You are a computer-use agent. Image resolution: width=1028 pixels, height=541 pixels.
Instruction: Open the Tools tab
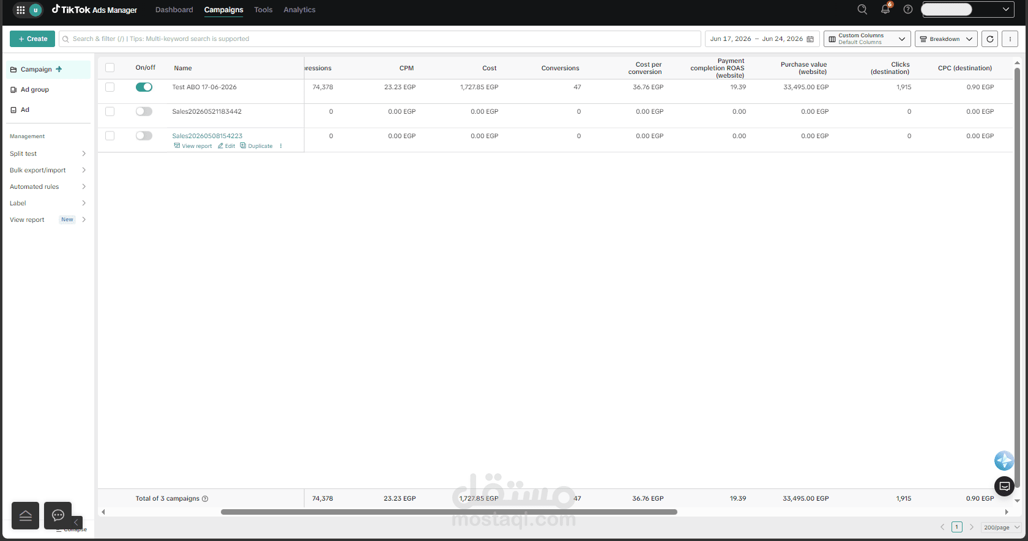[x=263, y=10]
